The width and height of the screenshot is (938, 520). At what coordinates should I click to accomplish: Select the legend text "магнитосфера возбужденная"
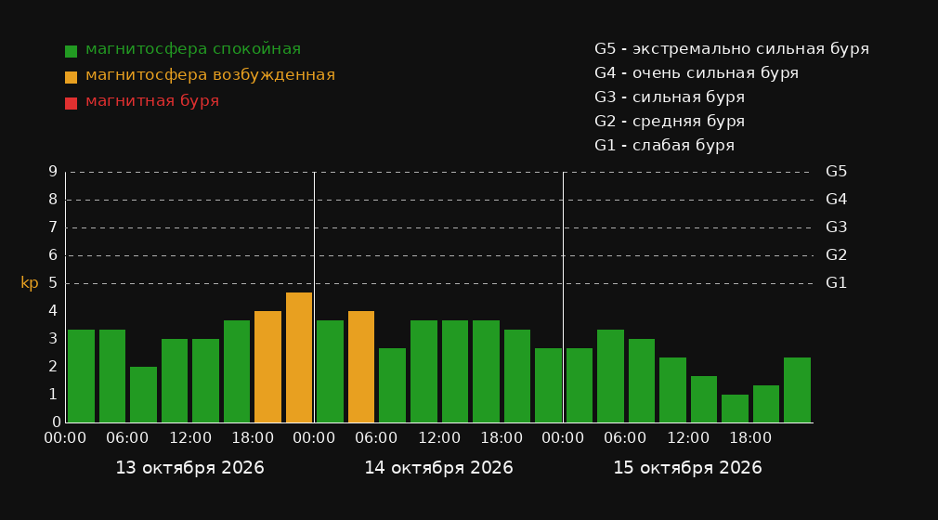click(211, 75)
